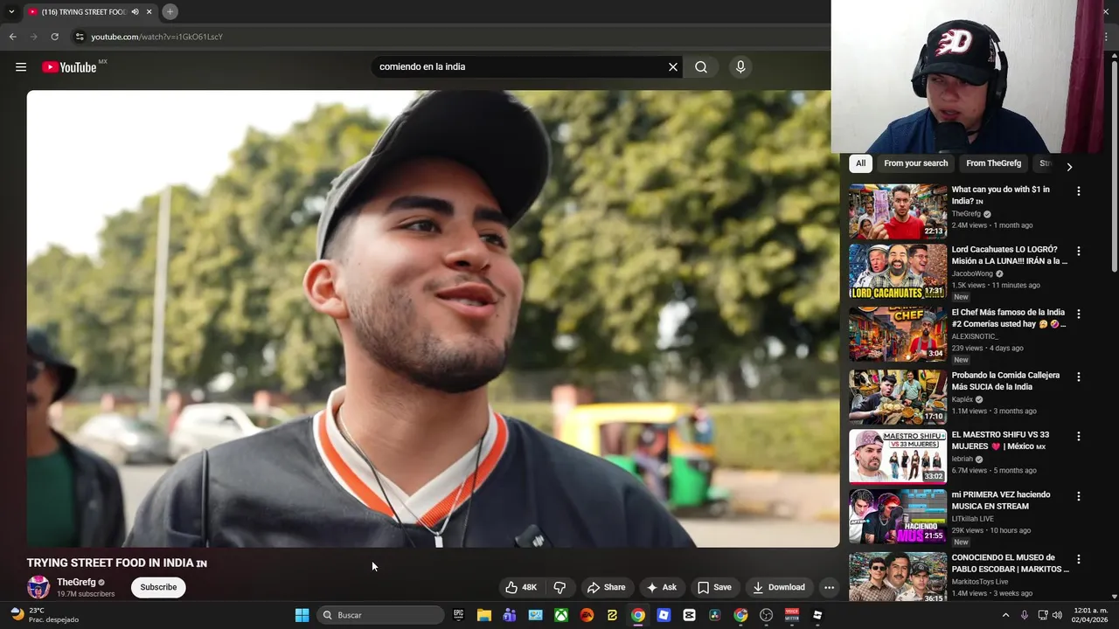Open File Explorer from taskbar

(x=483, y=615)
